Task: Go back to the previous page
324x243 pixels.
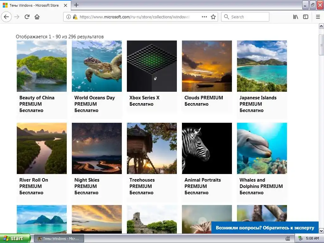Action: [x=6, y=17]
